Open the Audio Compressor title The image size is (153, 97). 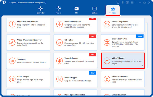click(x=120, y=22)
